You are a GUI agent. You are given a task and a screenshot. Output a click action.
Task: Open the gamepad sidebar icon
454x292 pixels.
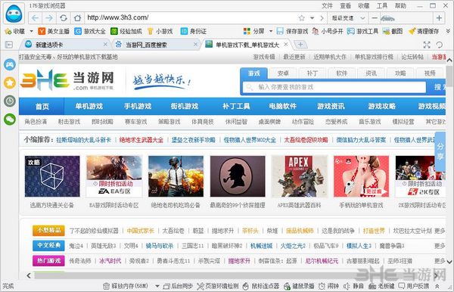pyautogui.click(x=10, y=64)
